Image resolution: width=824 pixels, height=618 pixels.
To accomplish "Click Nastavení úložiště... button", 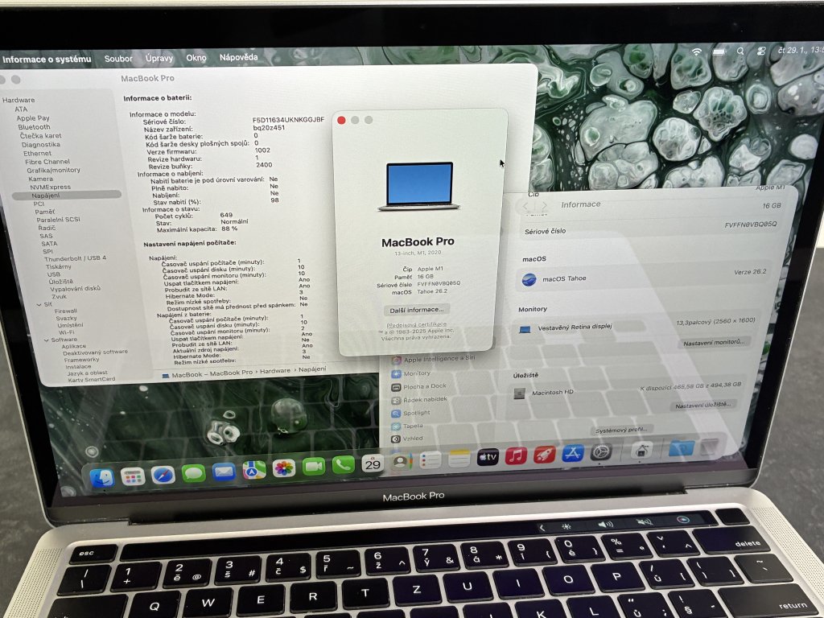I will click(702, 406).
